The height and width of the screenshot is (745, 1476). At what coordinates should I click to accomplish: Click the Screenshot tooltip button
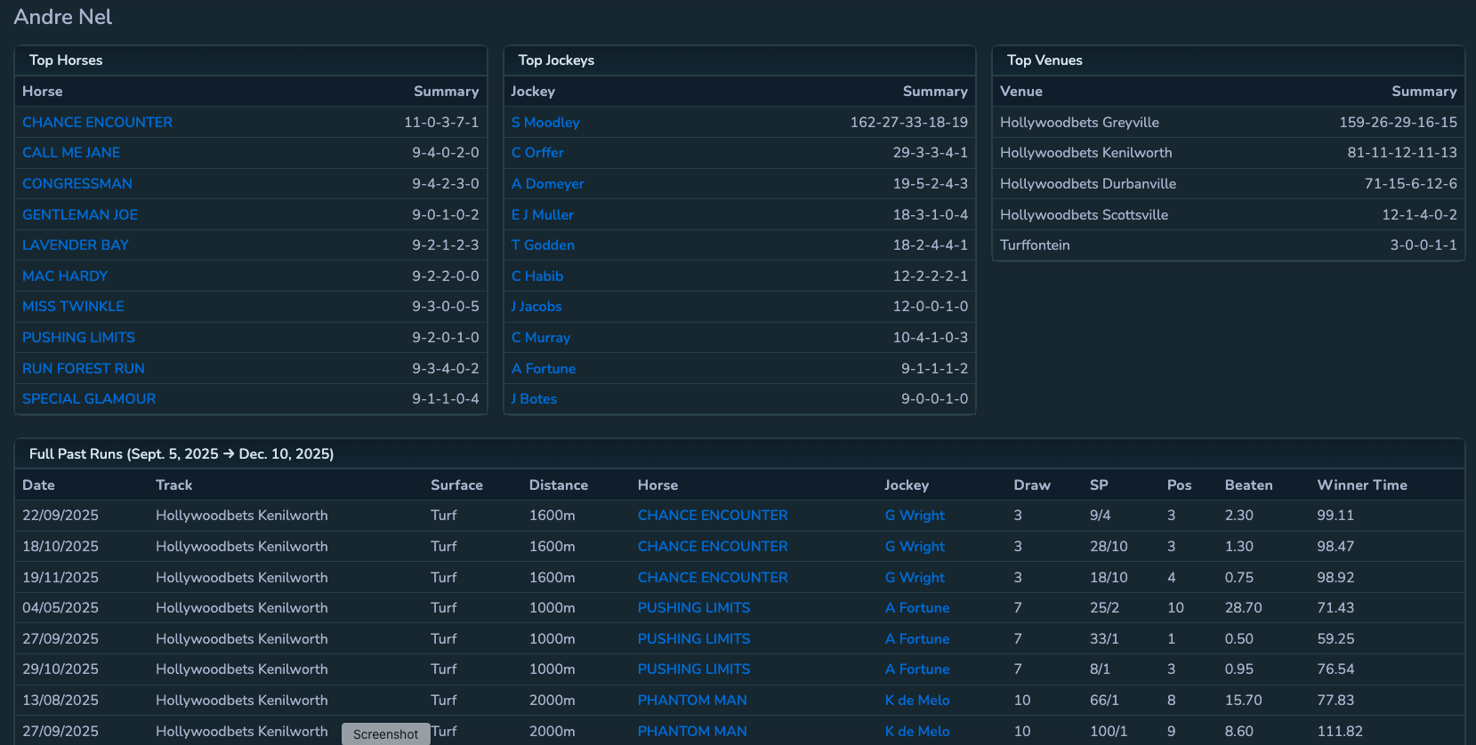click(386, 733)
